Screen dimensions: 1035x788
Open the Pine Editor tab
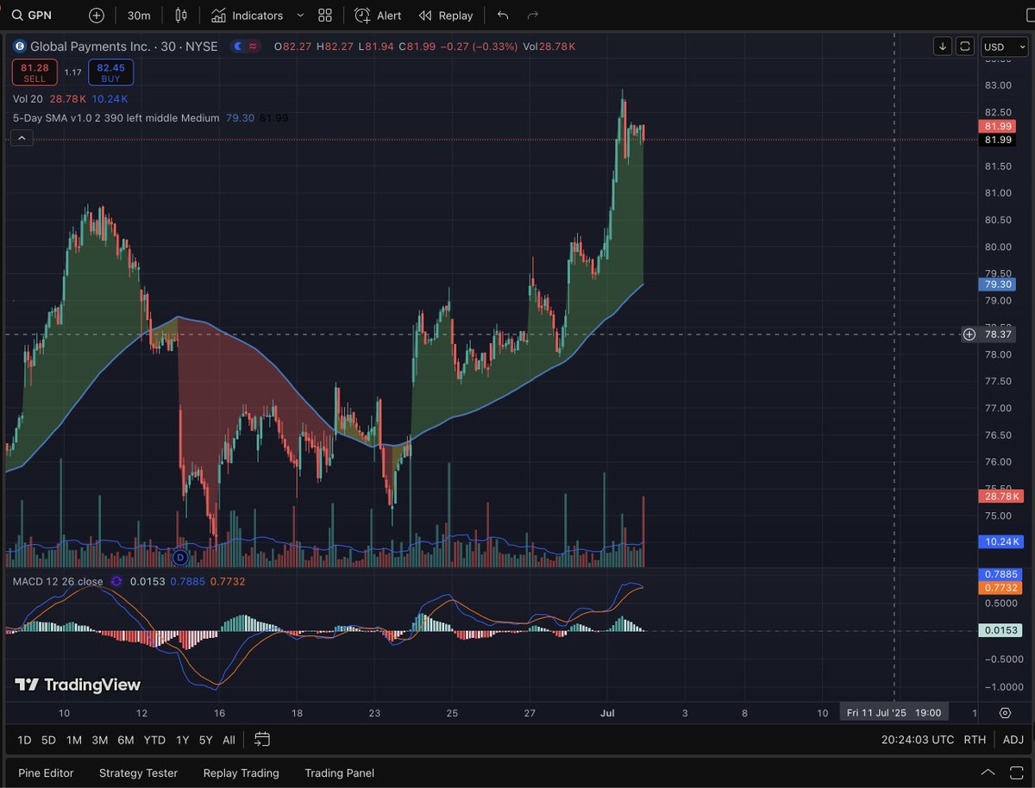coord(46,773)
